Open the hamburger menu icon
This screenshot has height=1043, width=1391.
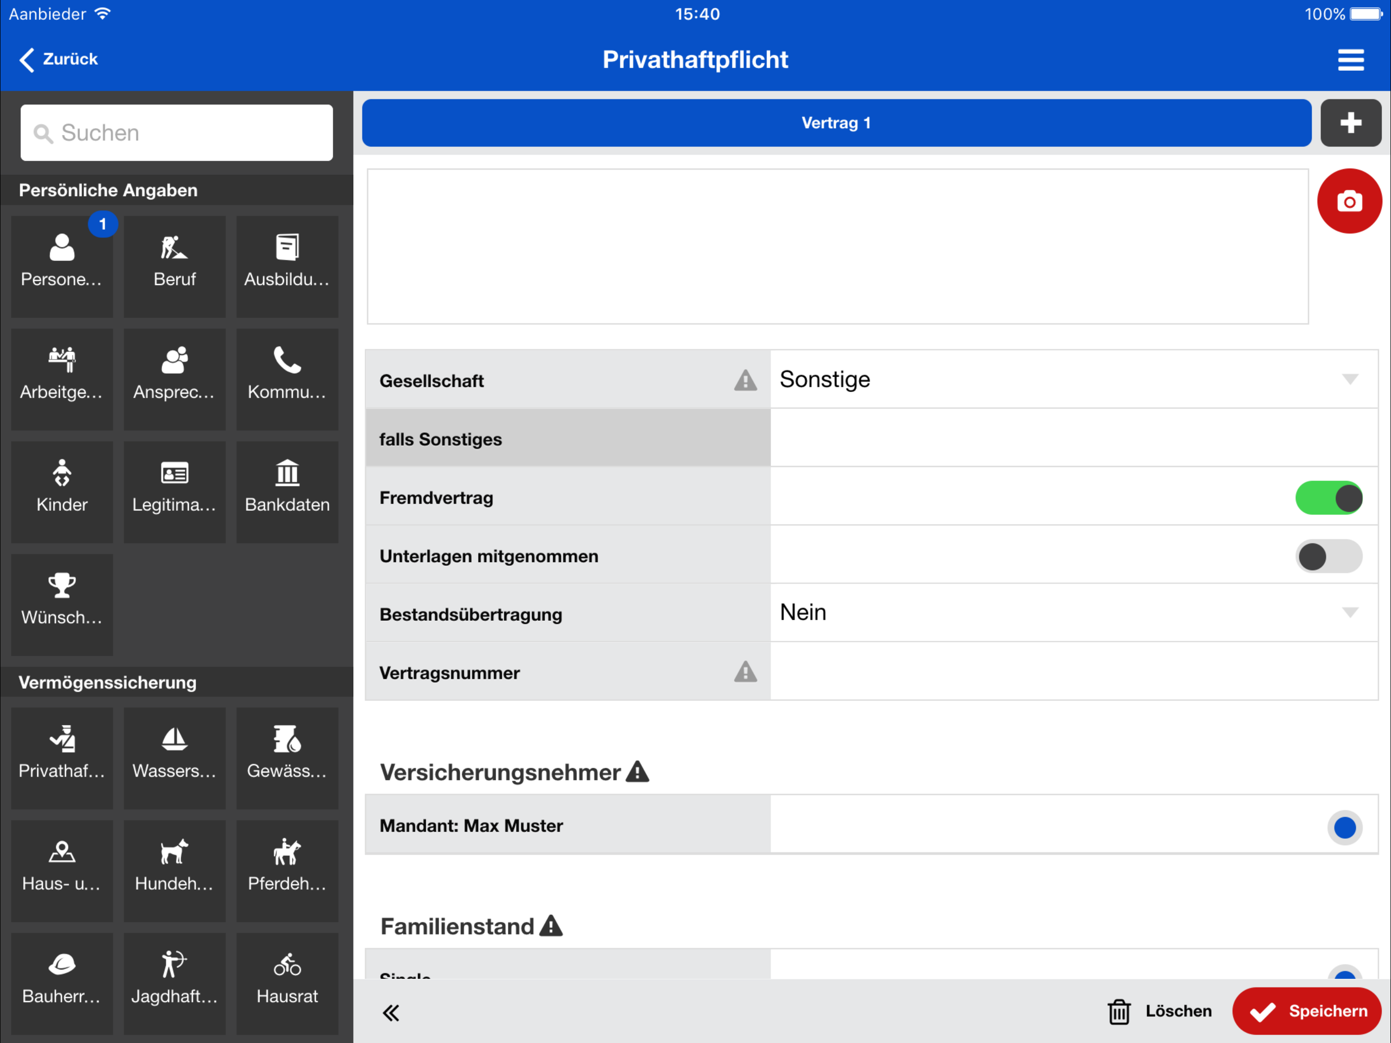tap(1350, 60)
